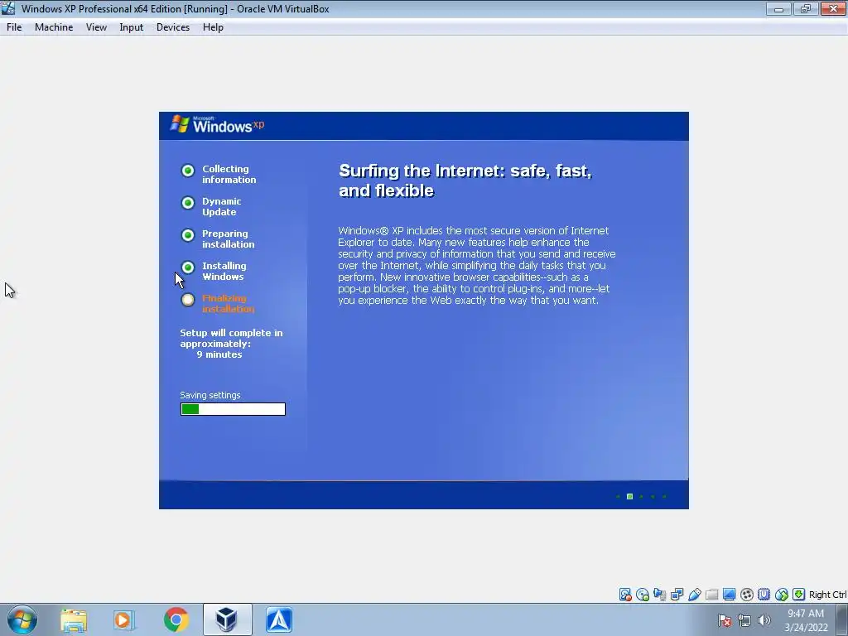This screenshot has height=636, width=848.
Task: Click the 'Setup will complete in' text
Action: tap(231, 333)
